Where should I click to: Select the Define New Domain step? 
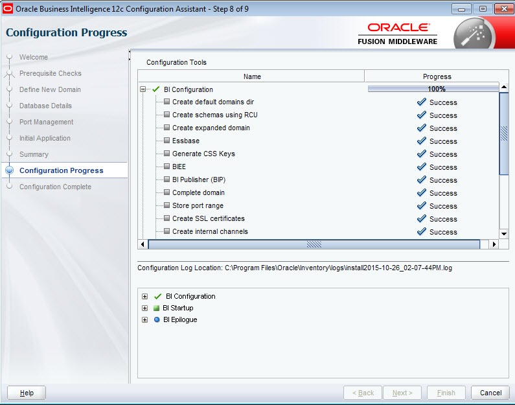50,89
